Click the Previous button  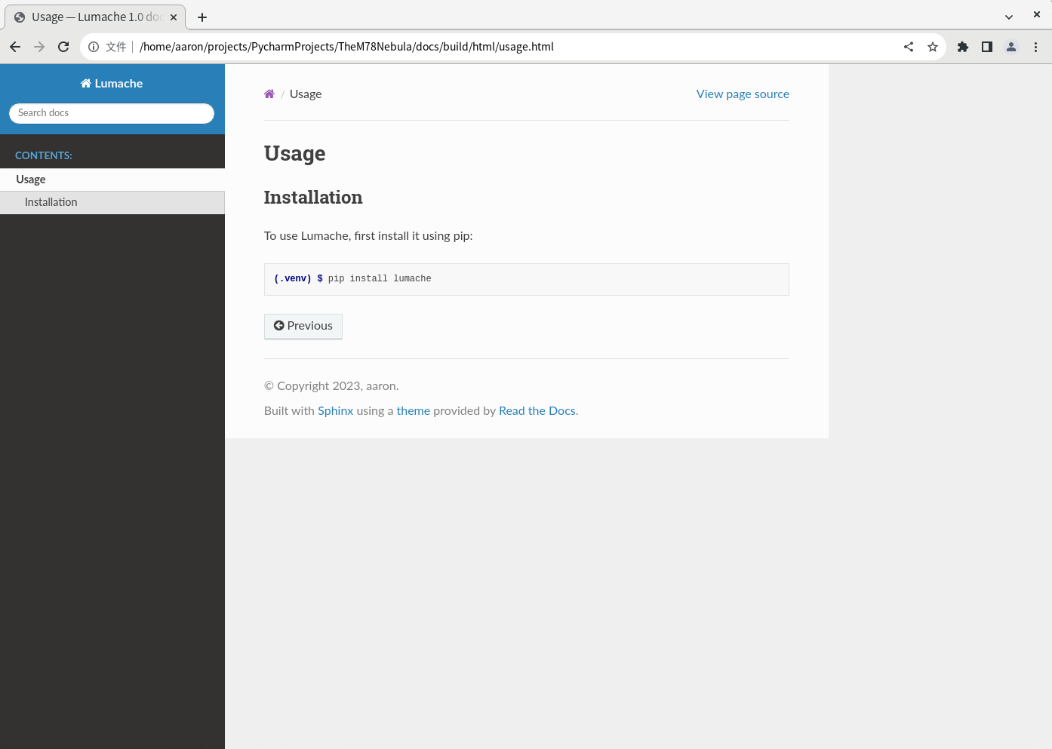tap(303, 326)
